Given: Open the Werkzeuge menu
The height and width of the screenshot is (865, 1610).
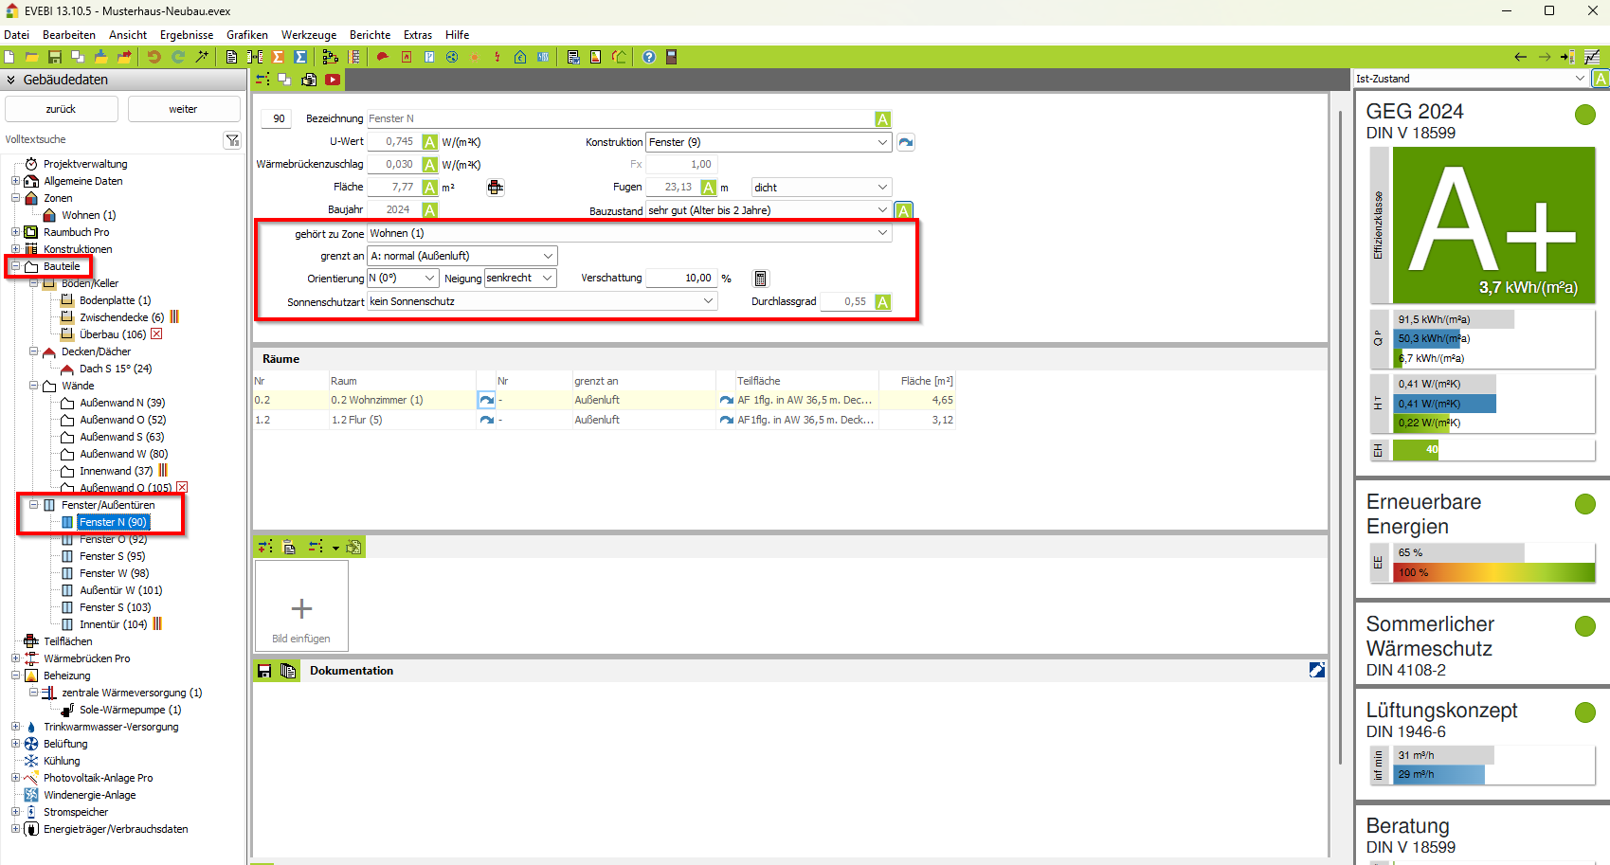Looking at the screenshot, I should (x=308, y=35).
